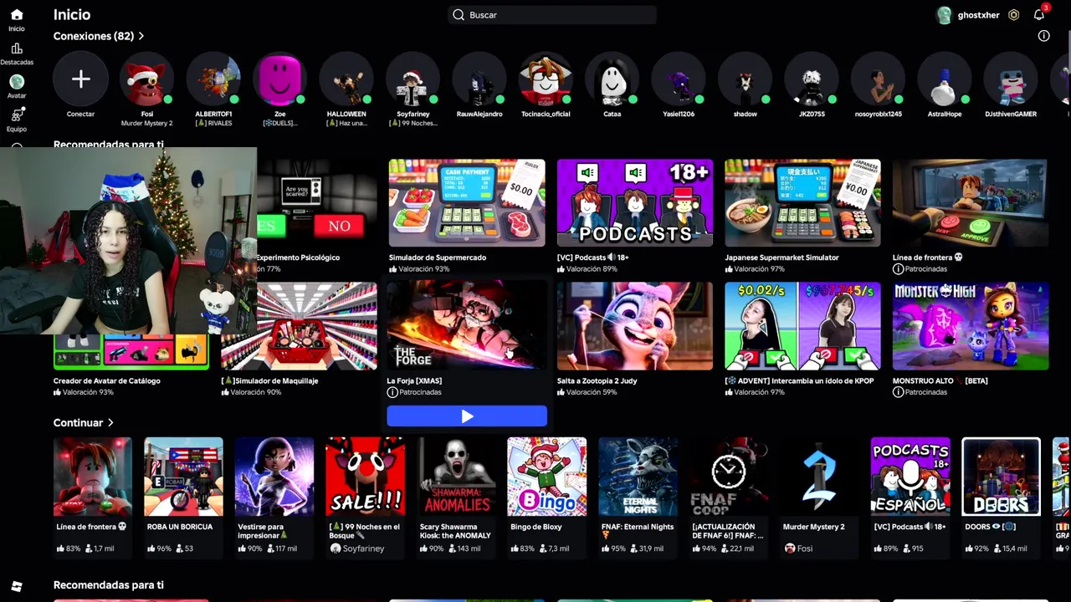
Task: Continue the FNAF COOP game
Action: 729,477
